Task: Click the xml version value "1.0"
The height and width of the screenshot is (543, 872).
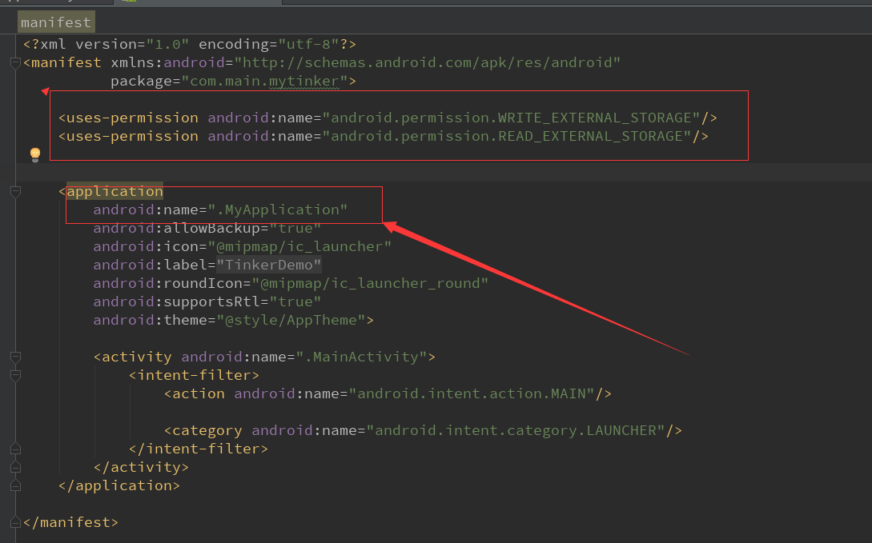Action: click(167, 44)
